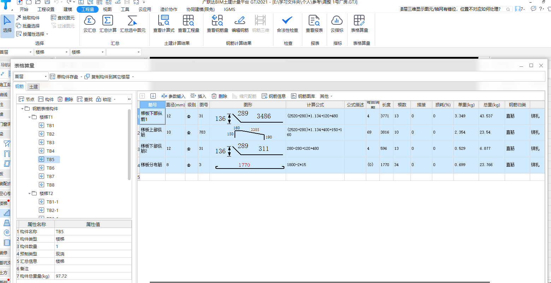Open 云指标 cloud indicators
Viewport: 551px width, 283px height.
(337, 24)
